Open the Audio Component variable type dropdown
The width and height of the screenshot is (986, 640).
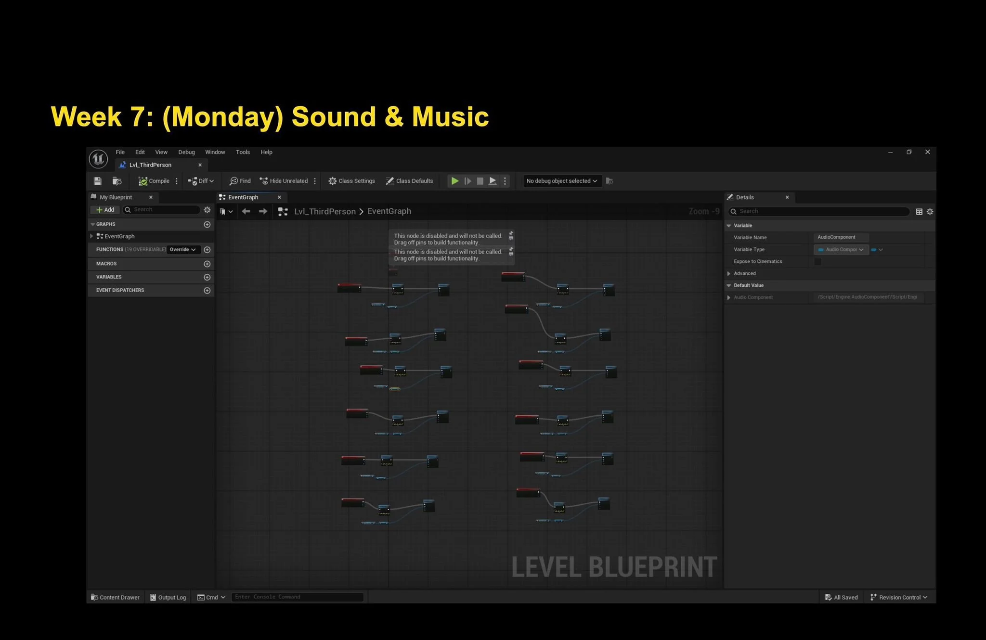click(x=841, y=250)
